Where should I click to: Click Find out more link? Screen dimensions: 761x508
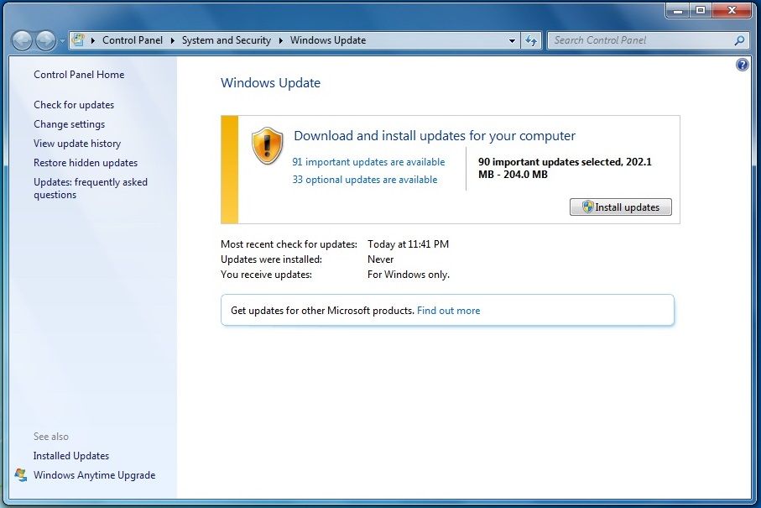pyautogui.click(x=448, y=311)
